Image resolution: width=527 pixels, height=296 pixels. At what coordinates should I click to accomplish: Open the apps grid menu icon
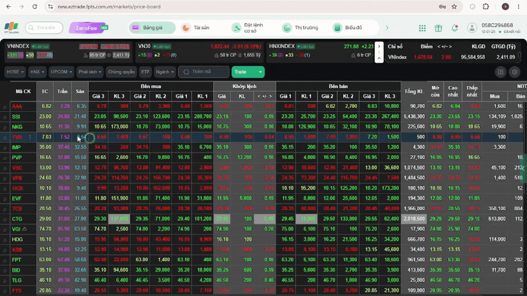click(422, 28)
